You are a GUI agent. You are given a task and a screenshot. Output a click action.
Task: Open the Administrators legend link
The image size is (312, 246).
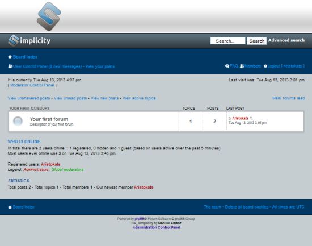(36, 169)
